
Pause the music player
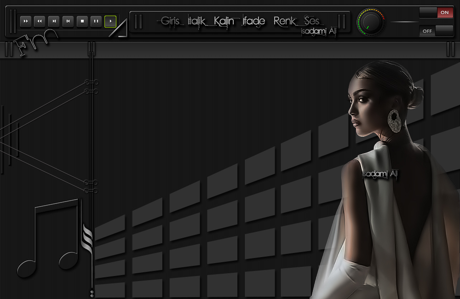click(x=96, y=22)
